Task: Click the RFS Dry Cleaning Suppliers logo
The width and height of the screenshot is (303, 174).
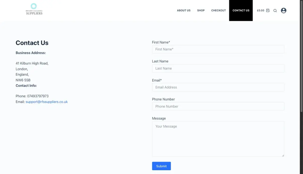Action: 34,9
